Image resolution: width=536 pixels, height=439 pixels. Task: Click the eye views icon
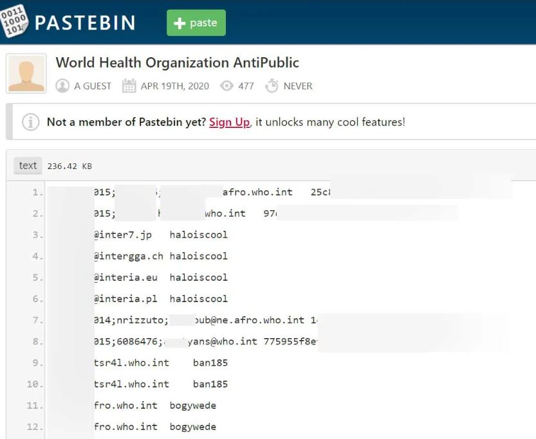pos(226,85)
